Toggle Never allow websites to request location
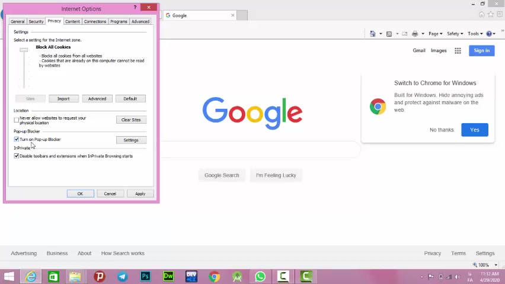The width and height of the screenshot is (505, 284). (17, 120)
